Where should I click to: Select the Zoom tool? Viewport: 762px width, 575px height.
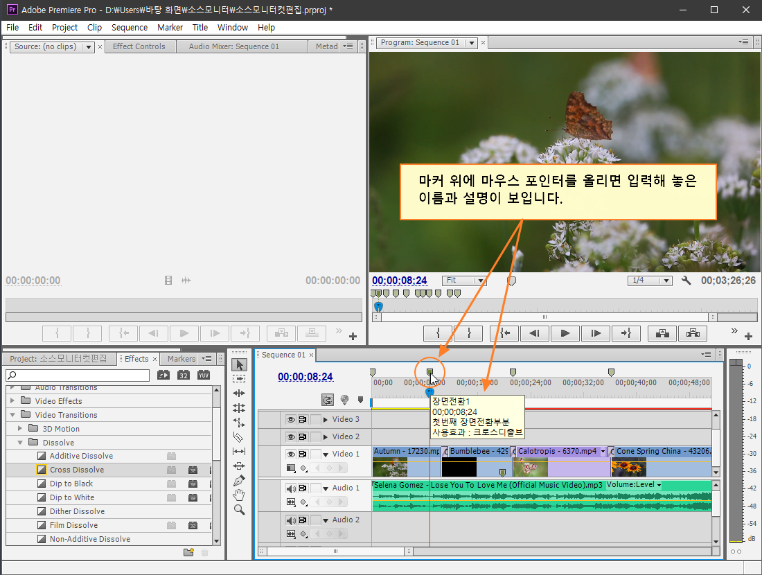tap(239, 510)
